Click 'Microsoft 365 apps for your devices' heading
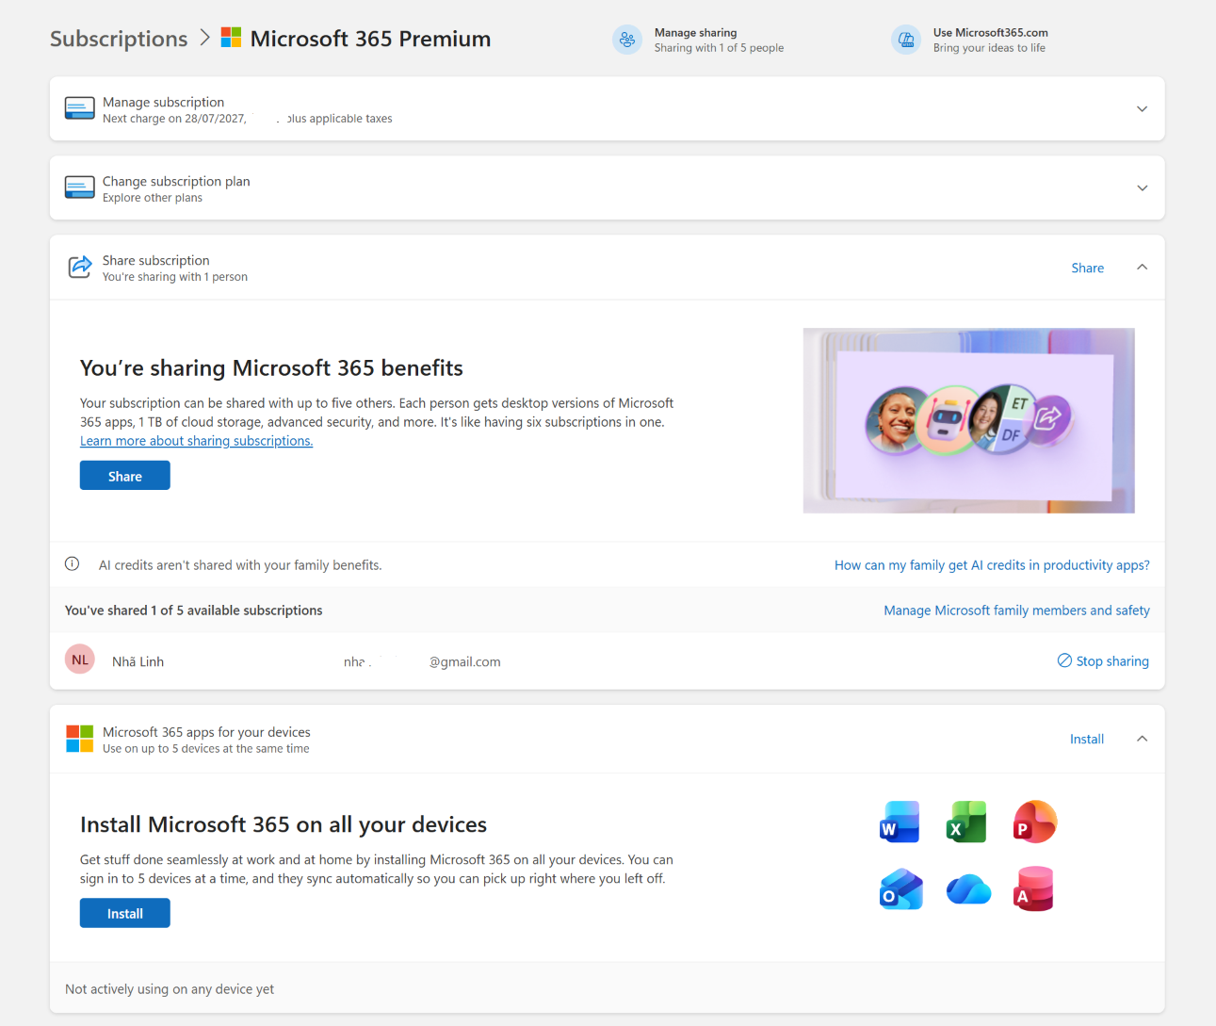This screenshot has width=1216, height=1026. (206, 732)
